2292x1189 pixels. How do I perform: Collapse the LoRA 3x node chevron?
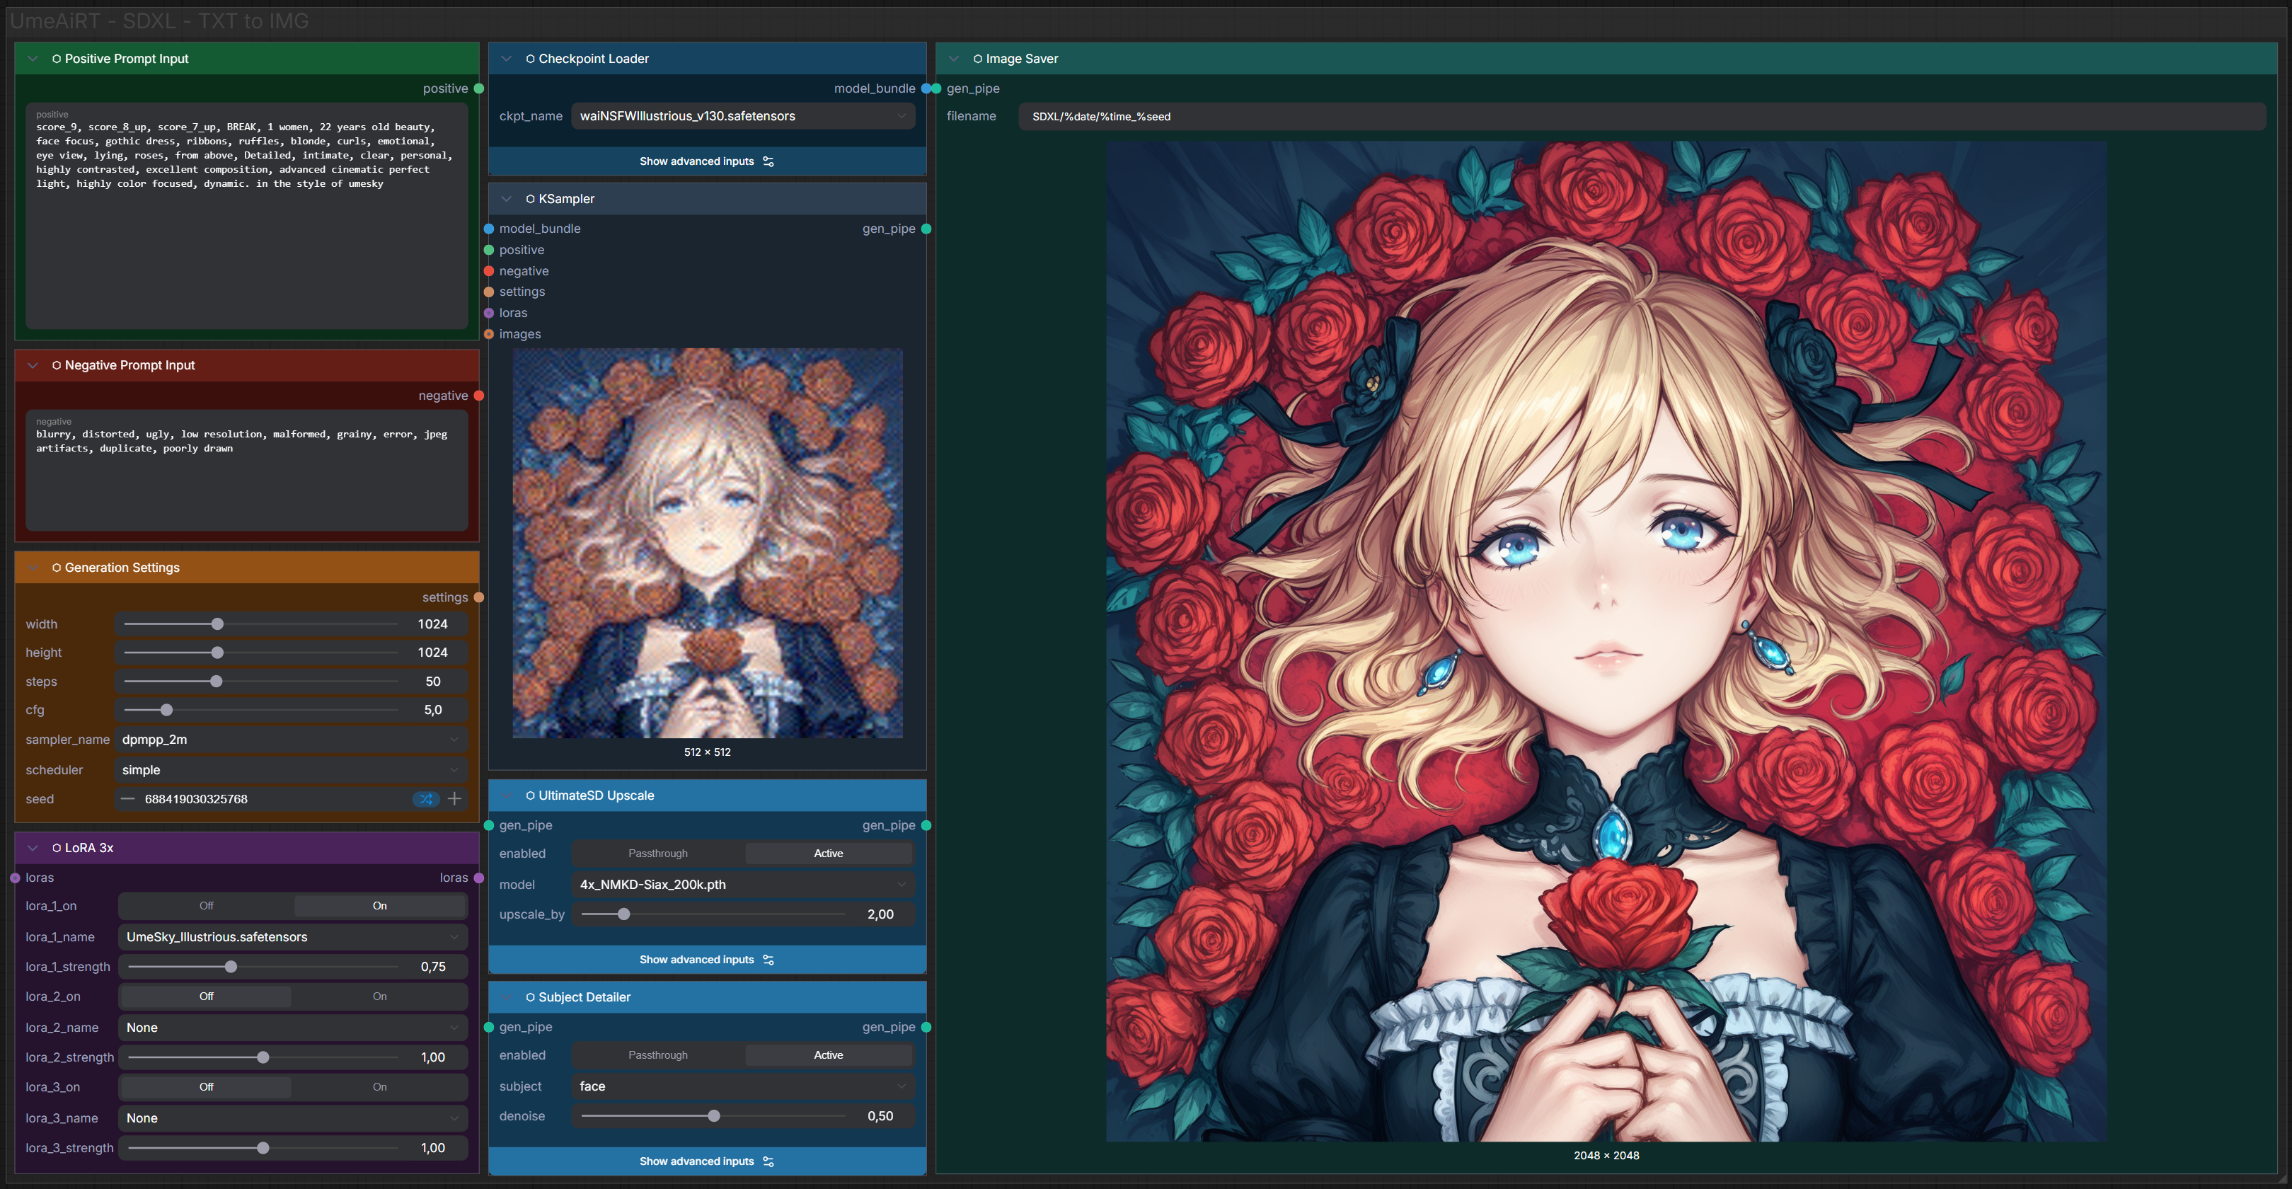tap(33, 848)
